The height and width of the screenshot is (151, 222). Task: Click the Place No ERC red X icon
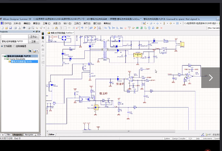point(161,28)
